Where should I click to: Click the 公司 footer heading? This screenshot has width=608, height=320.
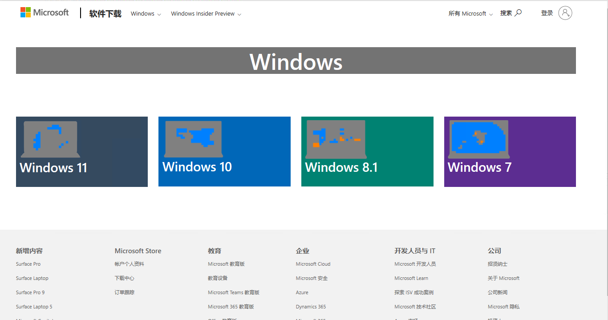click(495, 251)
